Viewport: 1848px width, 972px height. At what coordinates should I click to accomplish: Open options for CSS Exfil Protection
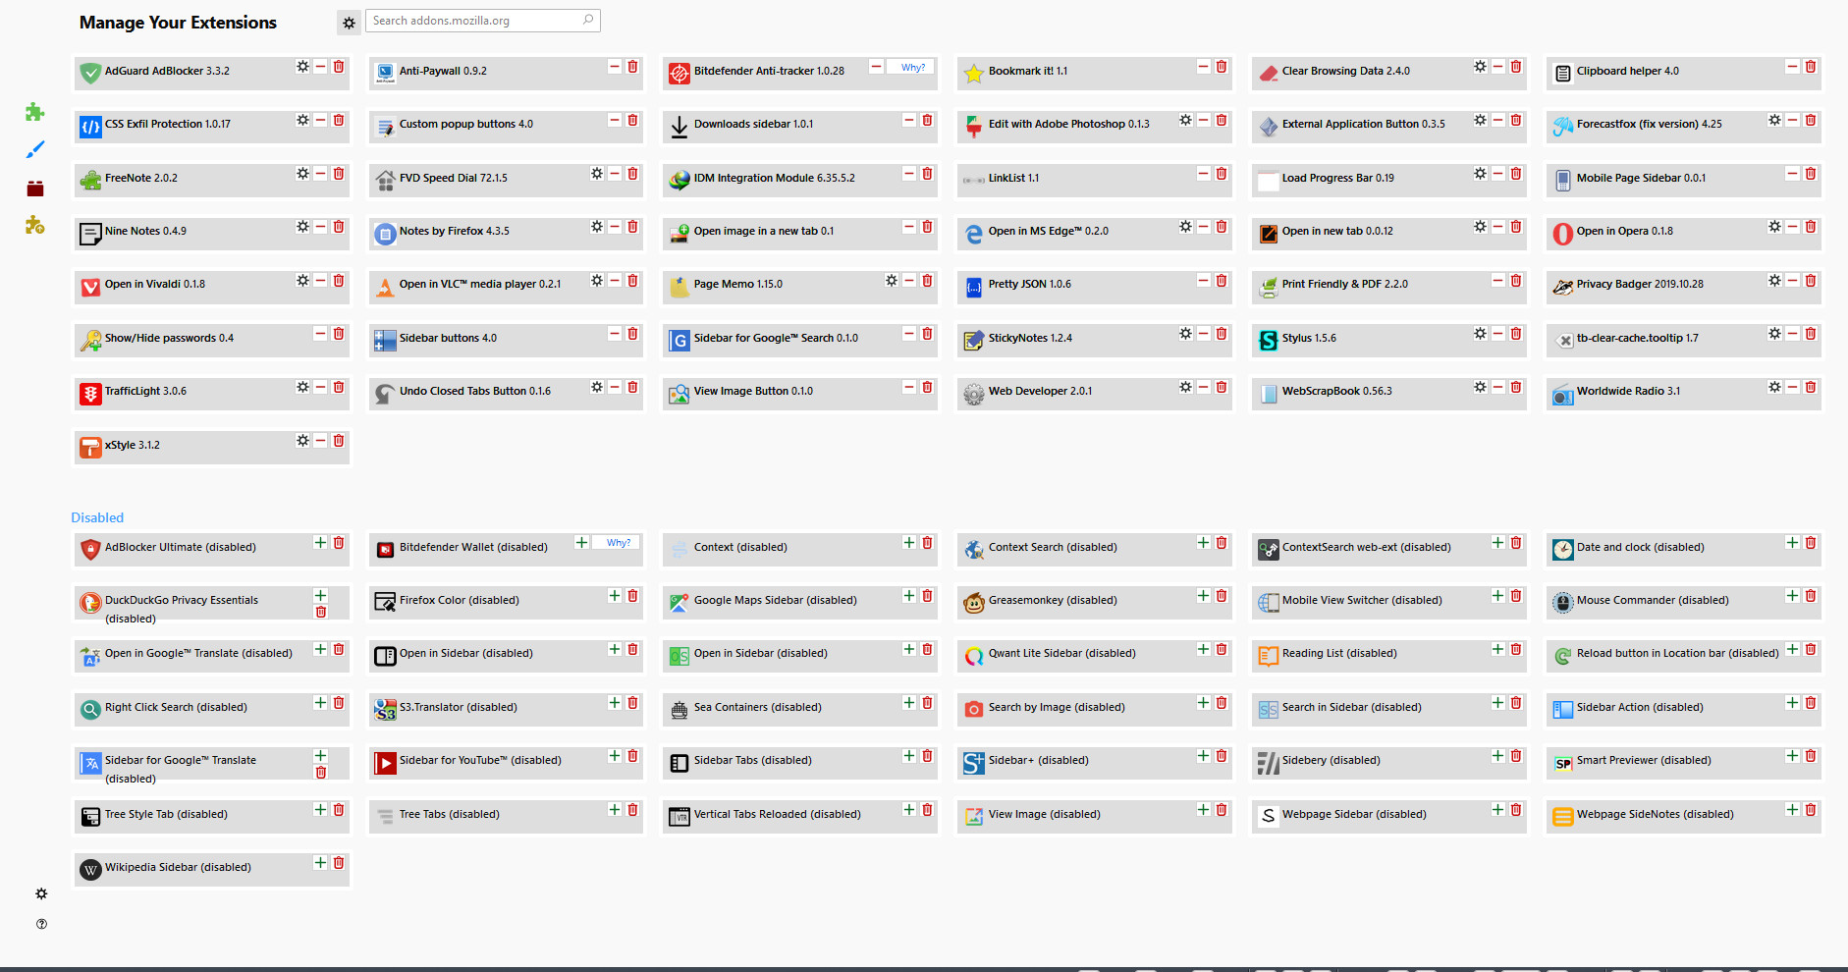tap(302, 120)
